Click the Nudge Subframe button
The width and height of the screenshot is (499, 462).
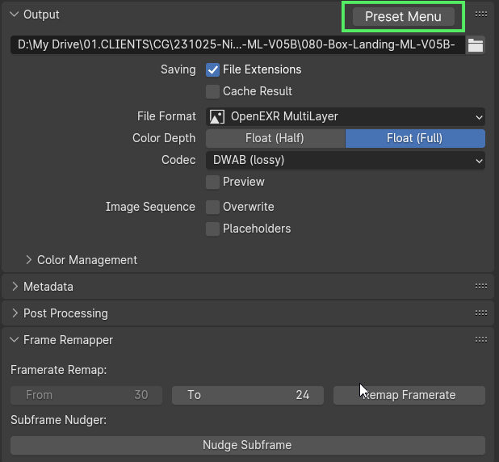pyautogui.click(x=248, y=445)
